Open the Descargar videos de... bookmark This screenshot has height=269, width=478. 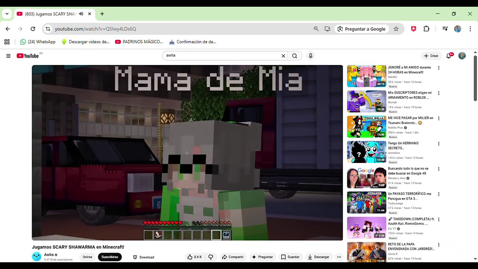(85, 42)
